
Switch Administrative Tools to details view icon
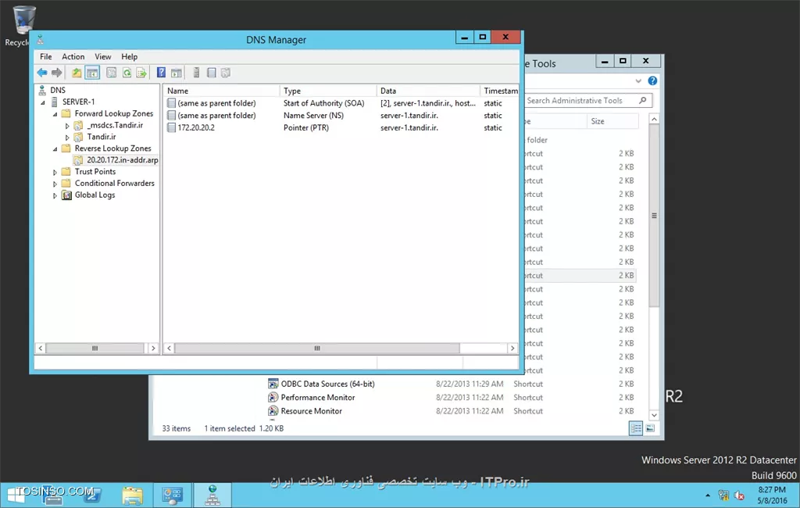tap(636, 428)
